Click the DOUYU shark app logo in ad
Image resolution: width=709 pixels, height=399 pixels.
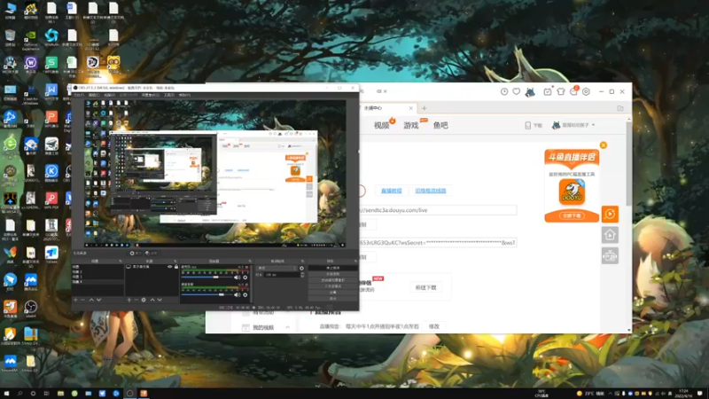coord(572,192)
